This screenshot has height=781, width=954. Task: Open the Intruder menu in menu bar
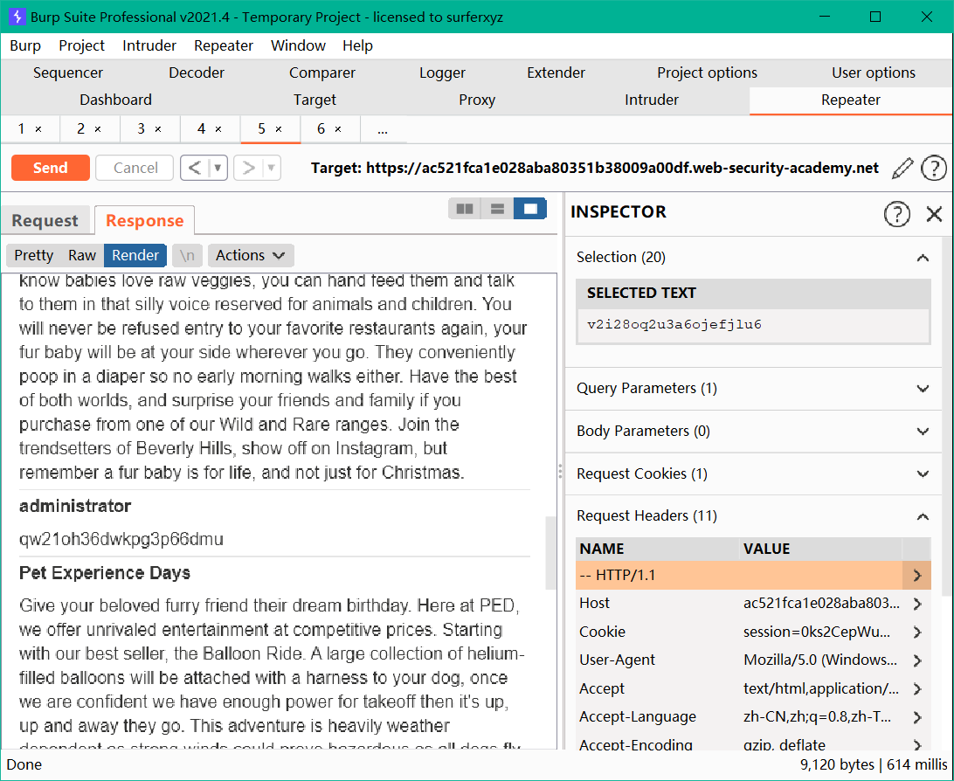pos(149,45)
